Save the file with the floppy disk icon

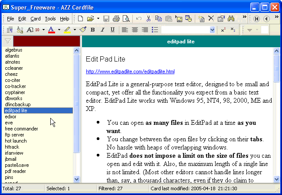tap(106, 19)
